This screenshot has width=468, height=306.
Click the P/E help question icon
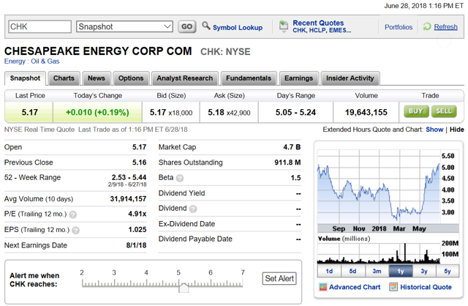point(73,214)
